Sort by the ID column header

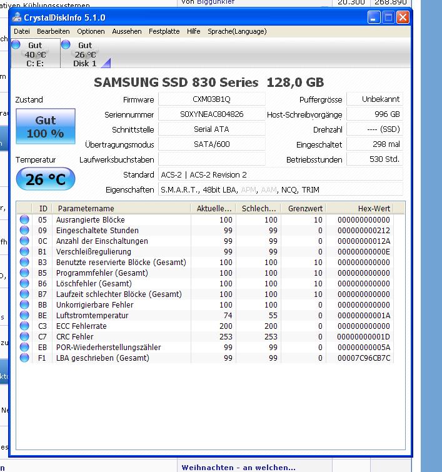click(x=42, y=208)
